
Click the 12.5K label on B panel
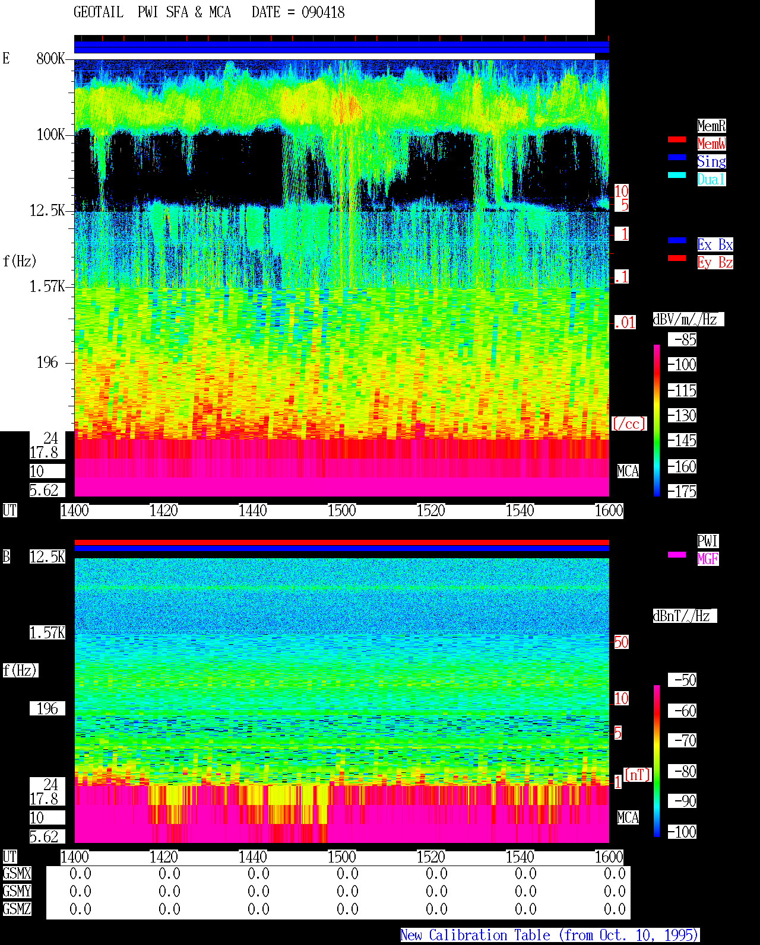(47, 556)
